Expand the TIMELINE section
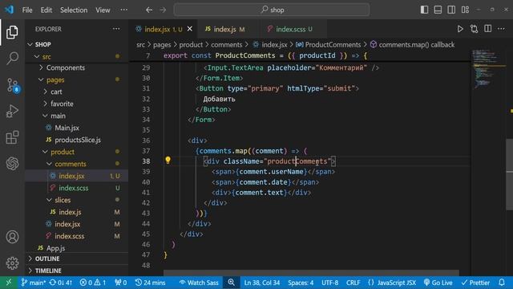Screen dimensions: 513x289 (77, 271)
